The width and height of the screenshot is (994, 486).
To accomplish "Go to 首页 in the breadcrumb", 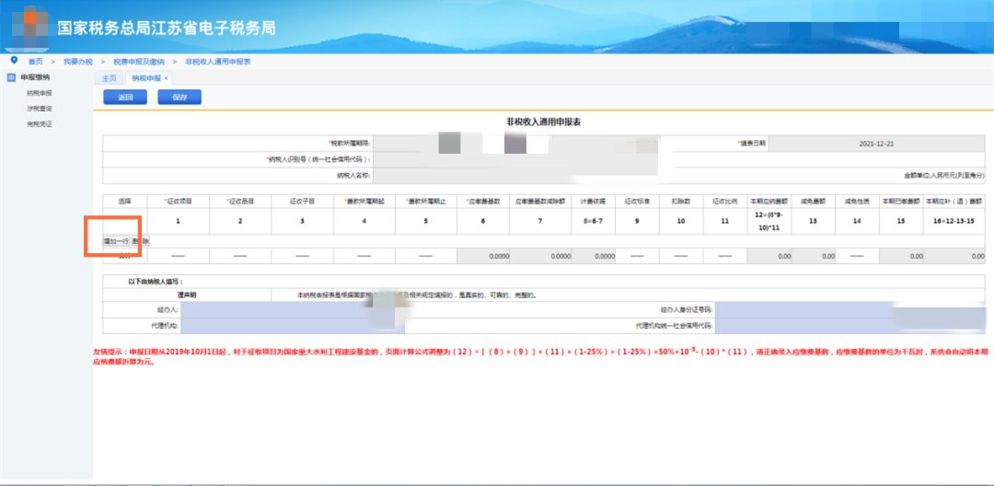I will [35, 62].
